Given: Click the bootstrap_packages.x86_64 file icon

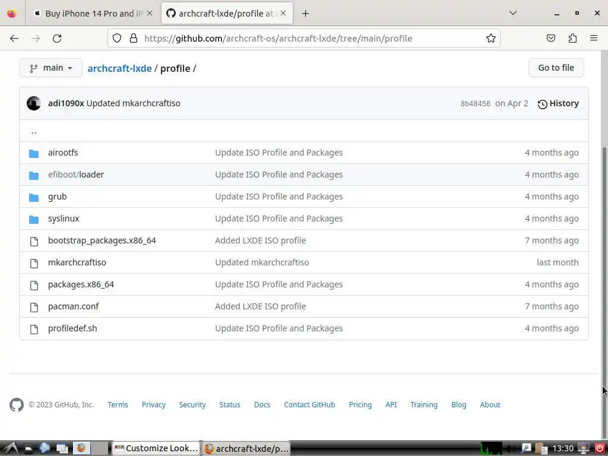Looking at the screenshot, I should 34,241.
